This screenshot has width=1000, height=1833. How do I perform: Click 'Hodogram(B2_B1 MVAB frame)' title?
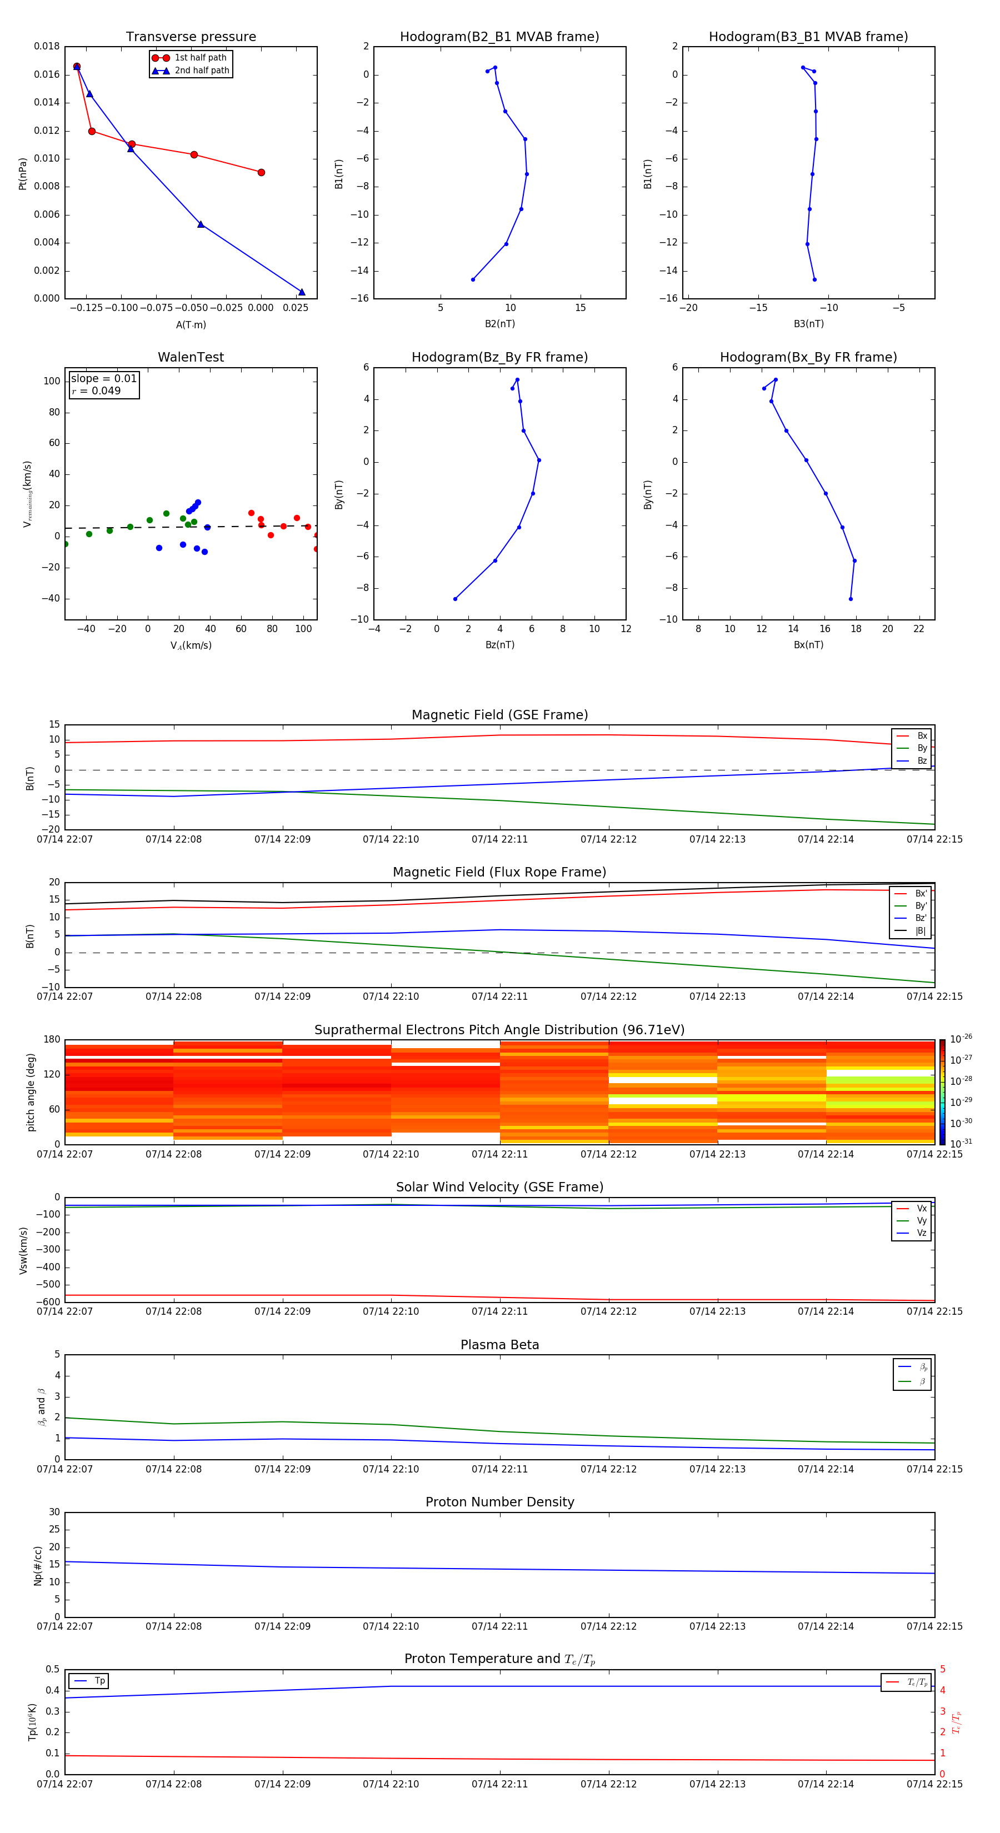(499, 37)
